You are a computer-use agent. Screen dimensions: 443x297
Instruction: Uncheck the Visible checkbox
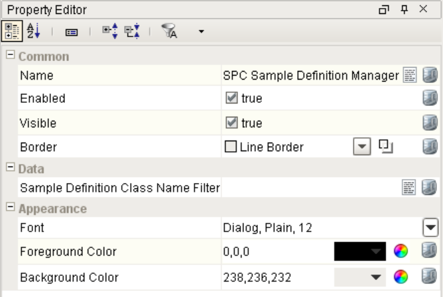231,123
